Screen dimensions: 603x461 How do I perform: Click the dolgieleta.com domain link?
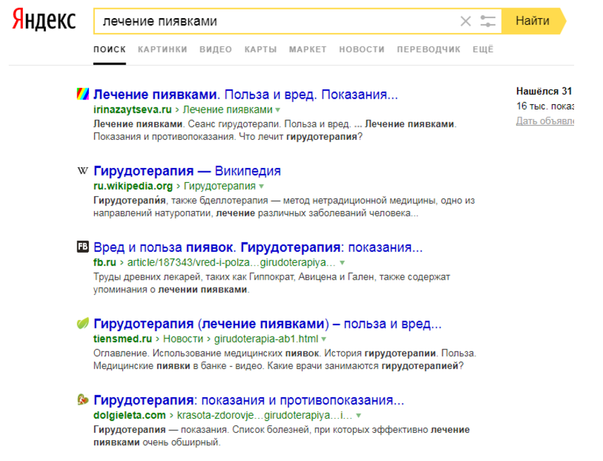130,415
